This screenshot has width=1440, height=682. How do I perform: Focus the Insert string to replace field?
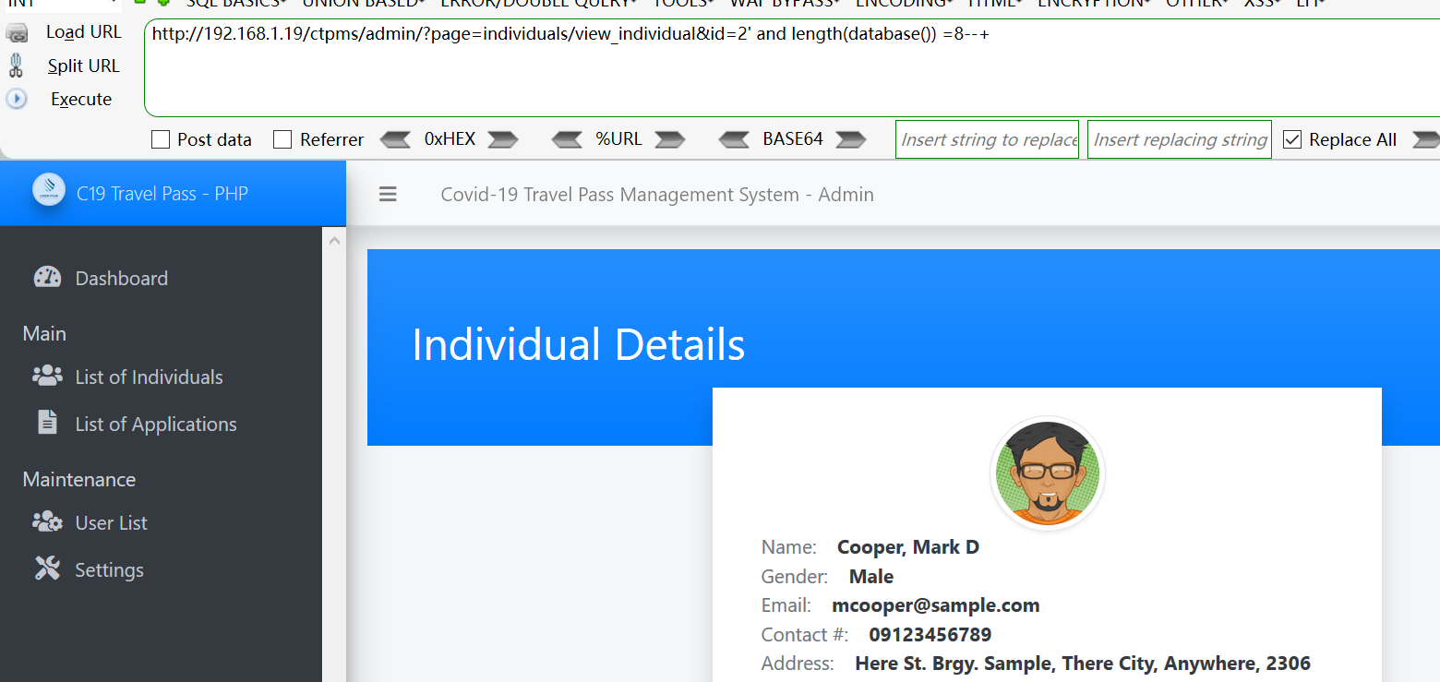click(988, 139)
